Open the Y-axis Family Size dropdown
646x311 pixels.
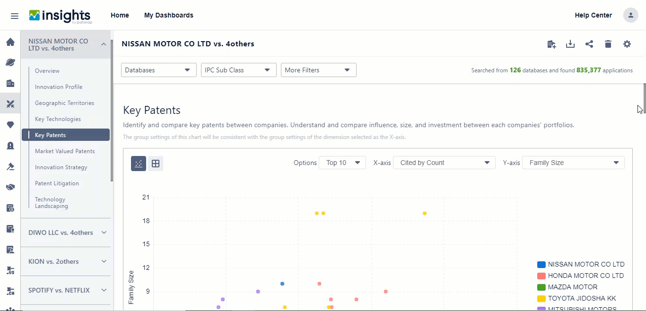coord(573,162)
